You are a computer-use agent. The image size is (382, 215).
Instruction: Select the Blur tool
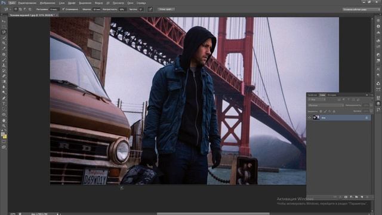coord(4,87)
